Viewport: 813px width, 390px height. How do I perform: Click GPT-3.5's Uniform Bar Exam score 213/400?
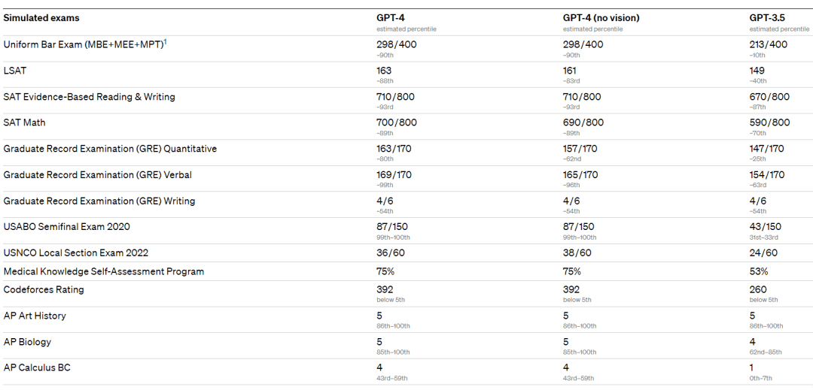pyautogui.click(x=769, y=44)
